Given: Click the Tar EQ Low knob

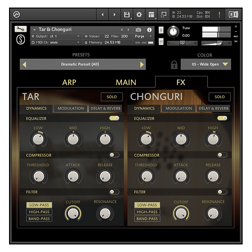Looking at the screenshot, I should point(38,139).
